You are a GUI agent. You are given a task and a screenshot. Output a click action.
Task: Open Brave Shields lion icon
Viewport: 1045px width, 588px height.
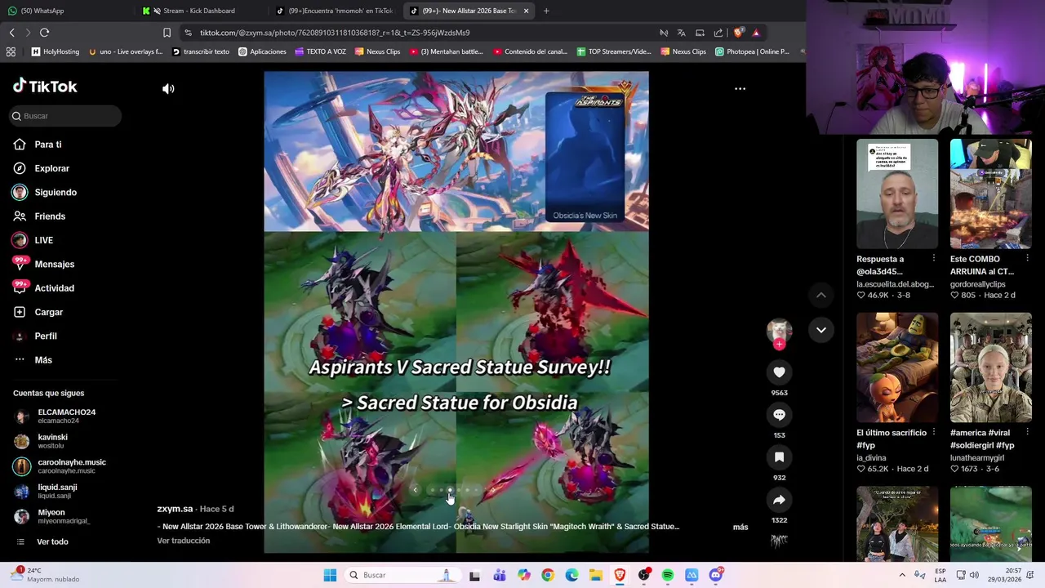coord(738,33)
